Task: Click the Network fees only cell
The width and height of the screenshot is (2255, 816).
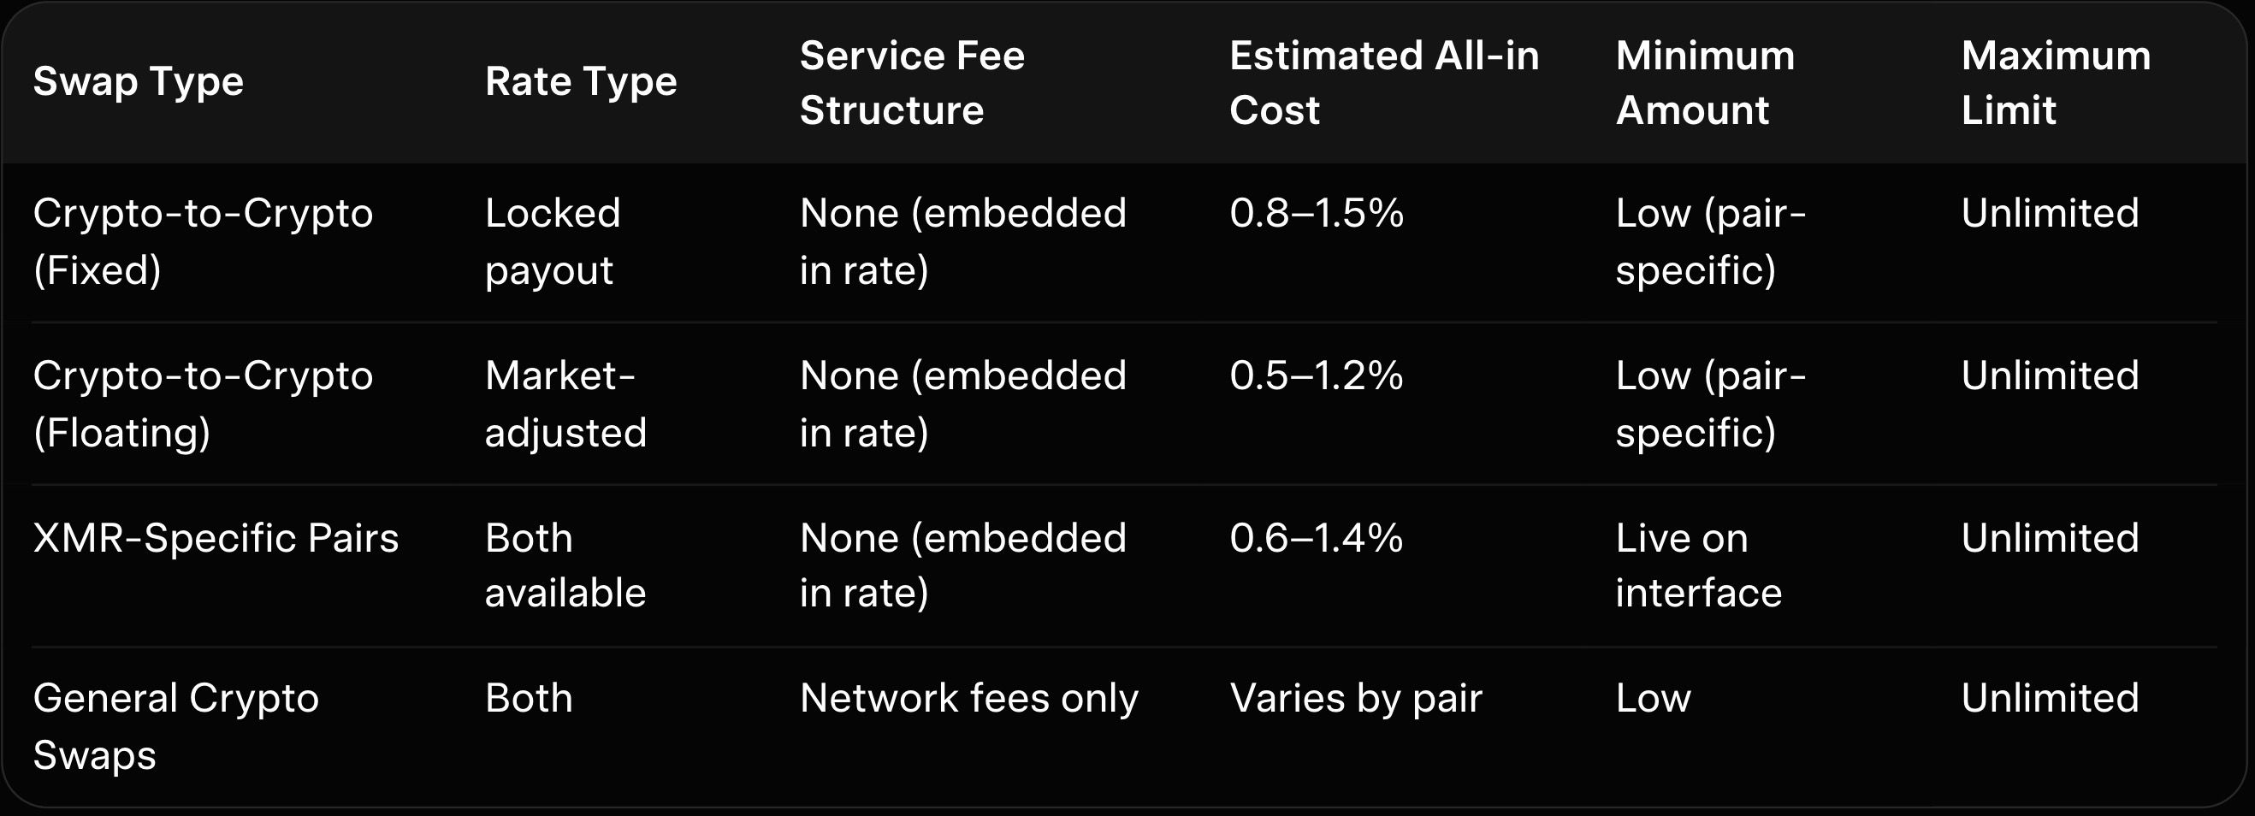Action: click(968, 699)
